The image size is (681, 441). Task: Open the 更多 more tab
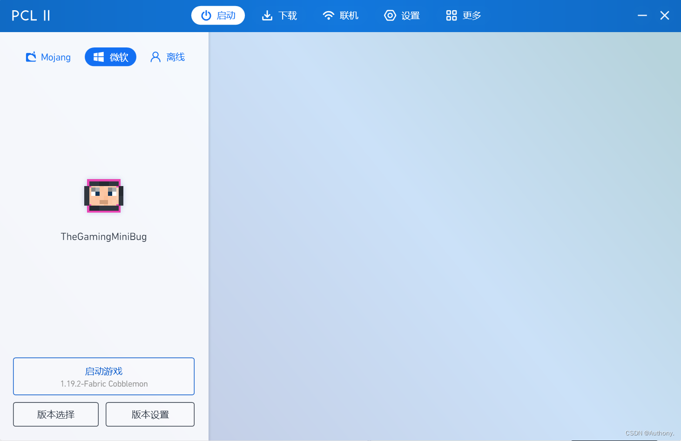pyautogui.click(x=464, y=15)
